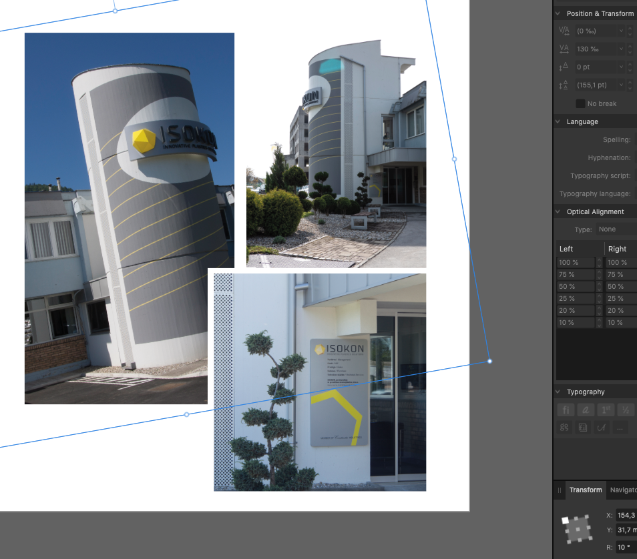Enable the No break checkbox

click(x=580, y=103)
